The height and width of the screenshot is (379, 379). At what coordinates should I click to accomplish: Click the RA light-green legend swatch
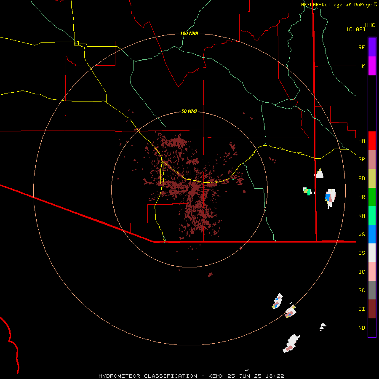(x=372, y=216)
